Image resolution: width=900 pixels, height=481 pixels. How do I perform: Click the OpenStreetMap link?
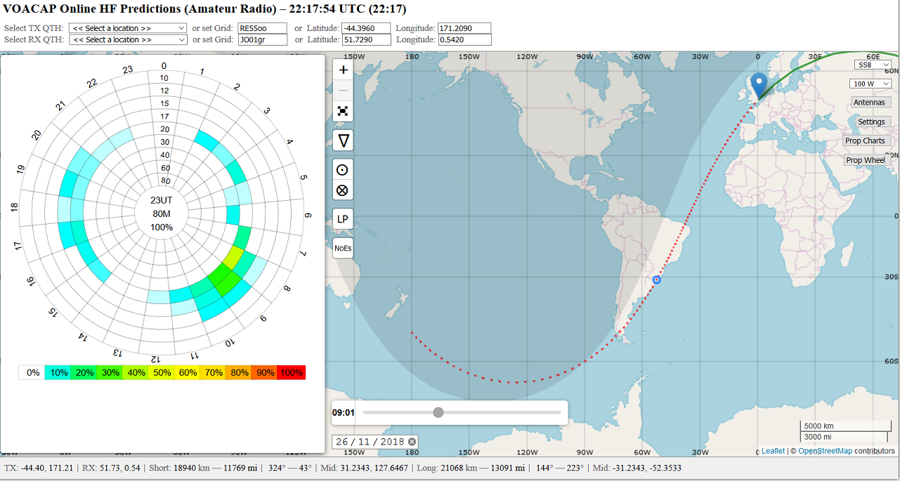pos(825,451)
